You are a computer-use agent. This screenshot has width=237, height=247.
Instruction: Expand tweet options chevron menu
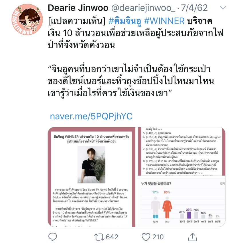223,8
